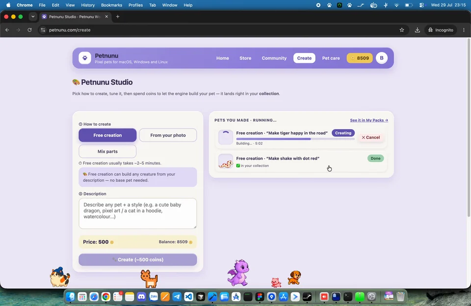The height and width of the screenshot is (306, 471).
Task: Open Launchpad from the dock
Action: (x=82, y=297)
